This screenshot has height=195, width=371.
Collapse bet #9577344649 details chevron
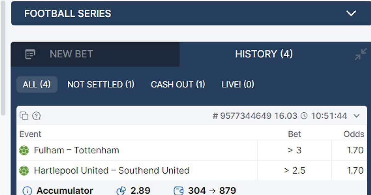[356, 116]
